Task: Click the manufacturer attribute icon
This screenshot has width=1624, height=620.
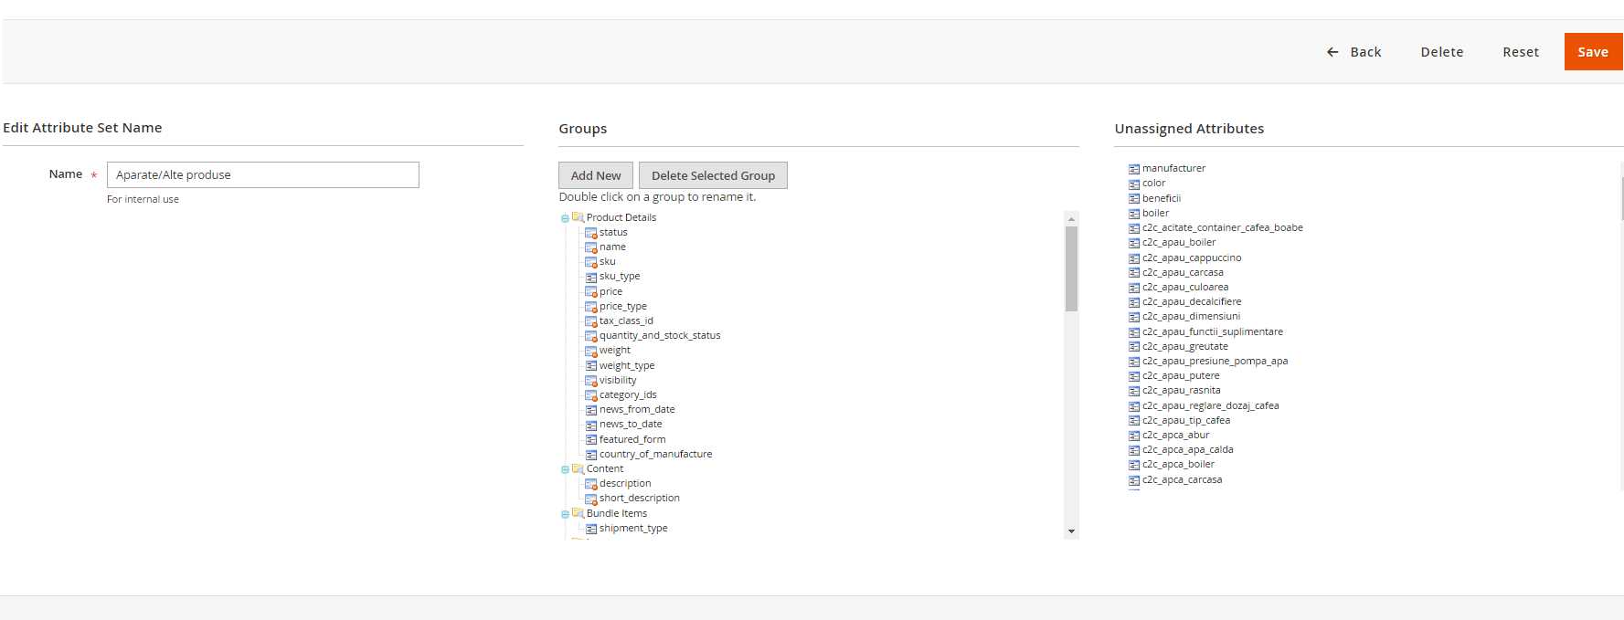Action: pyautogui.click(x=1134, y=169)
